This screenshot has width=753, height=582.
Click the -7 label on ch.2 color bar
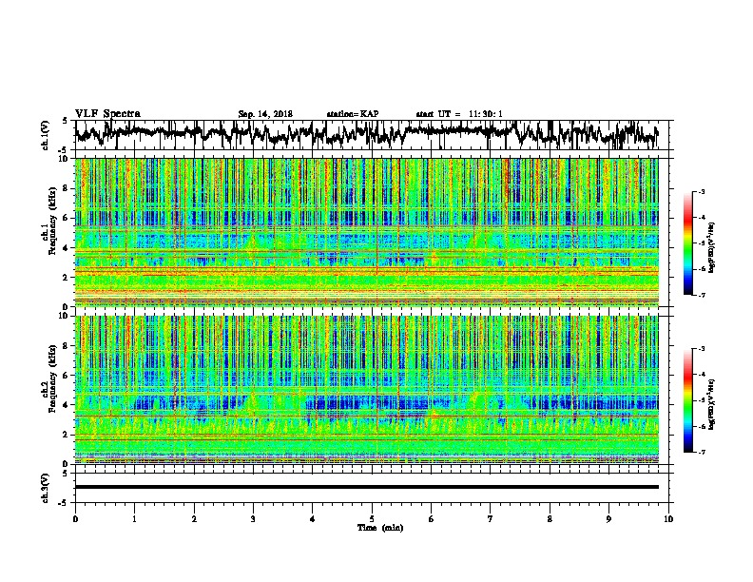pos(702,452)
